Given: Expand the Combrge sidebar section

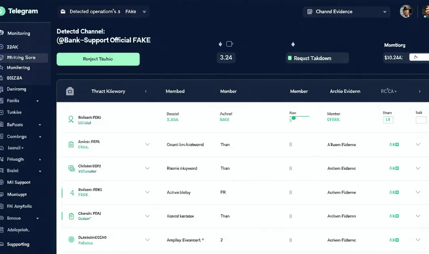Looking at the screenshot, I should pos(40,137).
